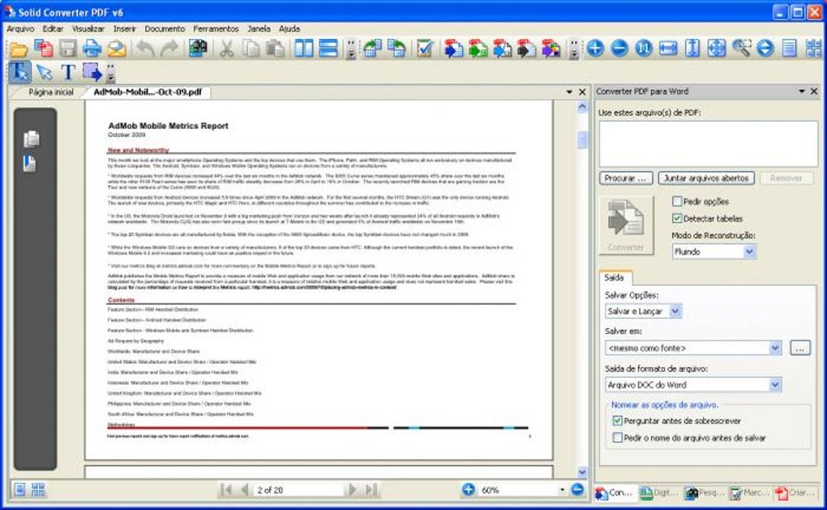Open the 60% zoom level dropdown

coord(562,490)
